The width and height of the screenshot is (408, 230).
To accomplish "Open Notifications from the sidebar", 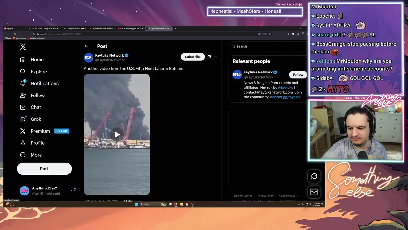I will pos(39,83).
